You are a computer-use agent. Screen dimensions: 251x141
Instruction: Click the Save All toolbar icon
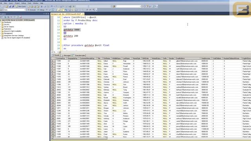[13, 6]
